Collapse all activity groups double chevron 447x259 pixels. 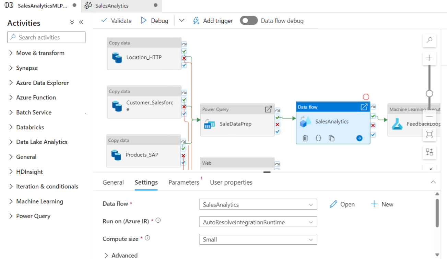tap(72, 22)
